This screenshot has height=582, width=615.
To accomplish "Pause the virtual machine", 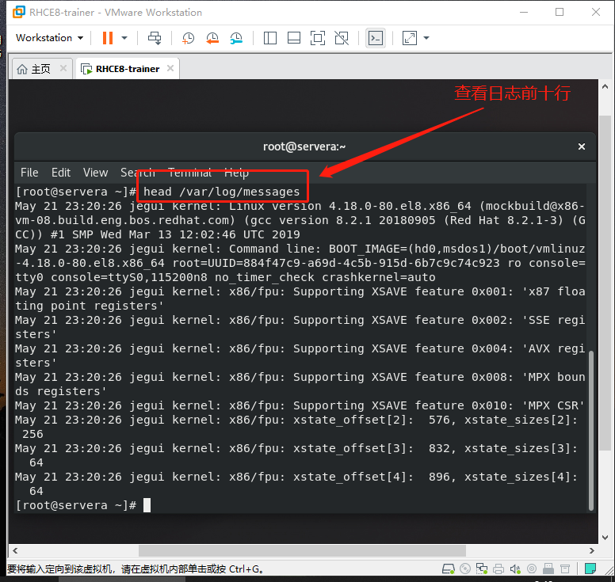I will tap(108, 38).
